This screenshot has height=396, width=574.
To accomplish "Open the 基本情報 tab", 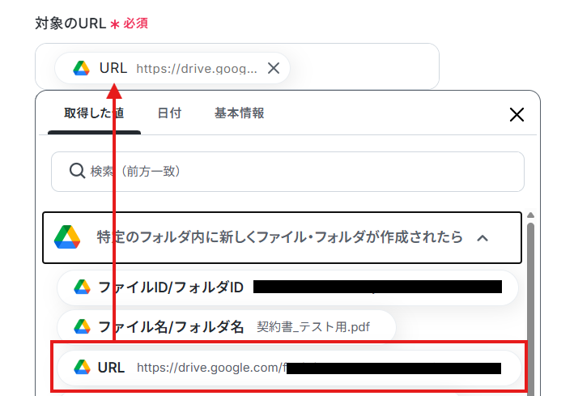I will 240,113.
